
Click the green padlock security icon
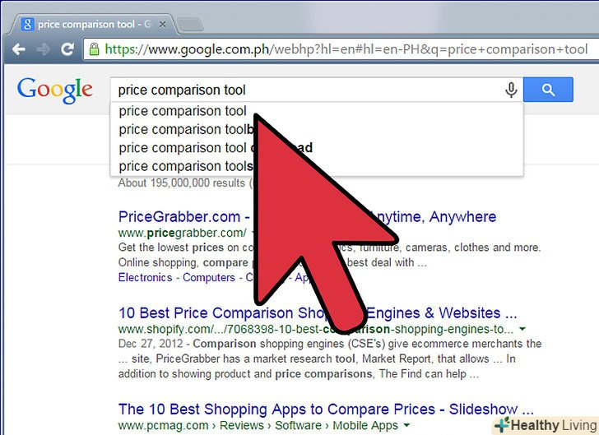[x=94, y=49]
